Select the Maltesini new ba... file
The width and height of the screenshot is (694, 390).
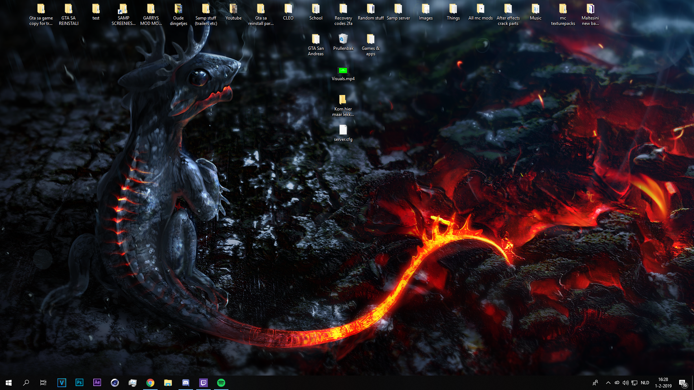pos(591,14)
